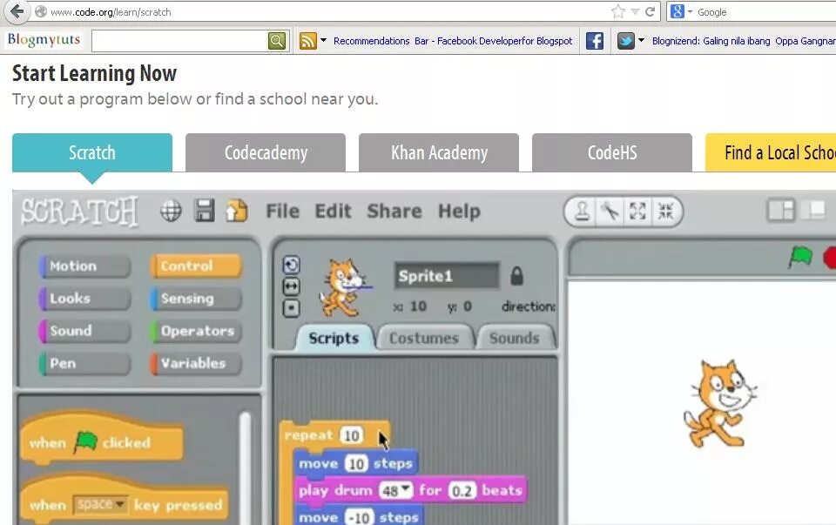Select the scissors delete tool in Scratch
The width and height of the screenshot is (836, 525).
(x=610, y=211)
